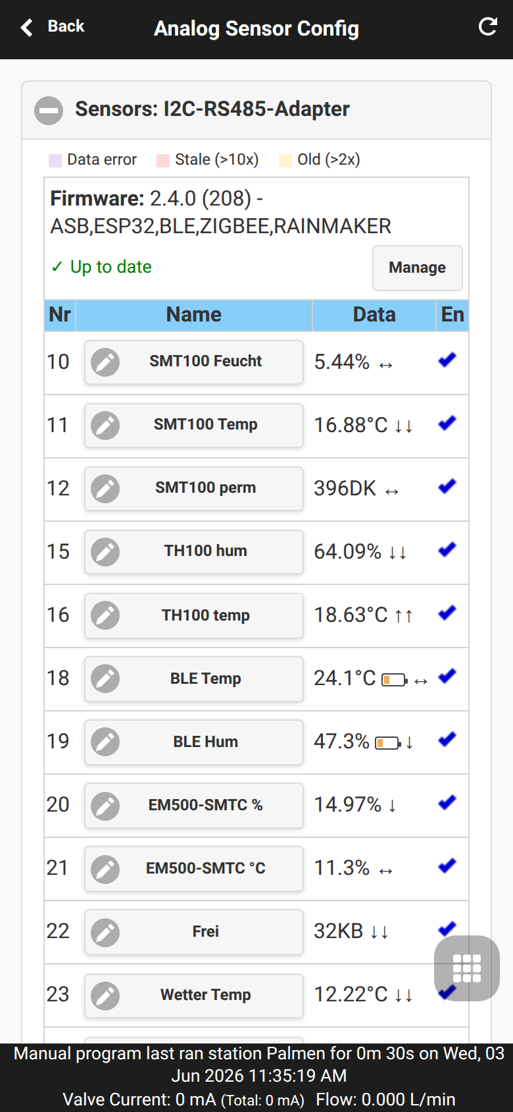
Task: Edit sensor TH100 hum
Action: click(x=193, y=551)
